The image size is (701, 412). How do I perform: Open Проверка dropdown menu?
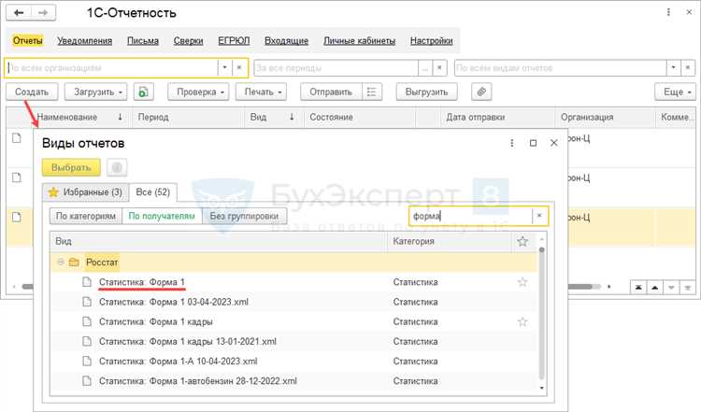pos(198,92)
